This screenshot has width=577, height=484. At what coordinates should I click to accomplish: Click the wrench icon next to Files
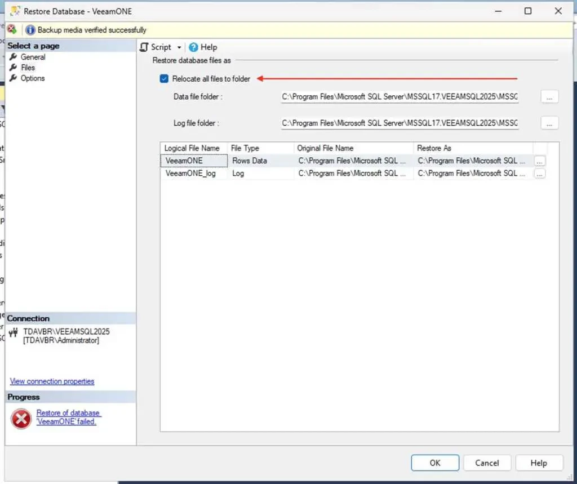click(14, 68)
